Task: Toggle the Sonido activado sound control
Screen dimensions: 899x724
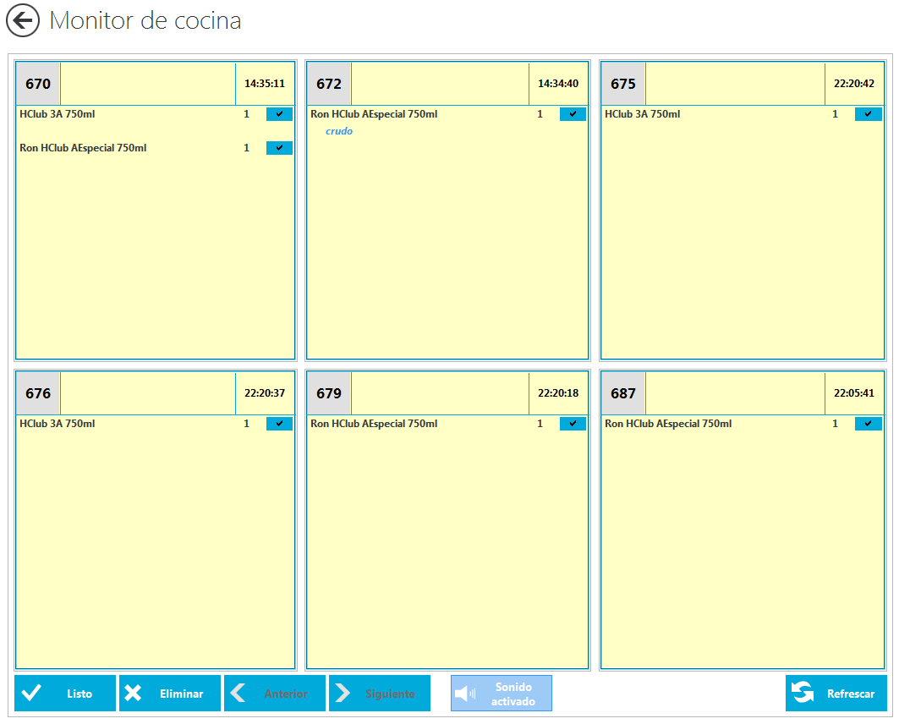Action: pyautogui.click(x=501, y=693)
